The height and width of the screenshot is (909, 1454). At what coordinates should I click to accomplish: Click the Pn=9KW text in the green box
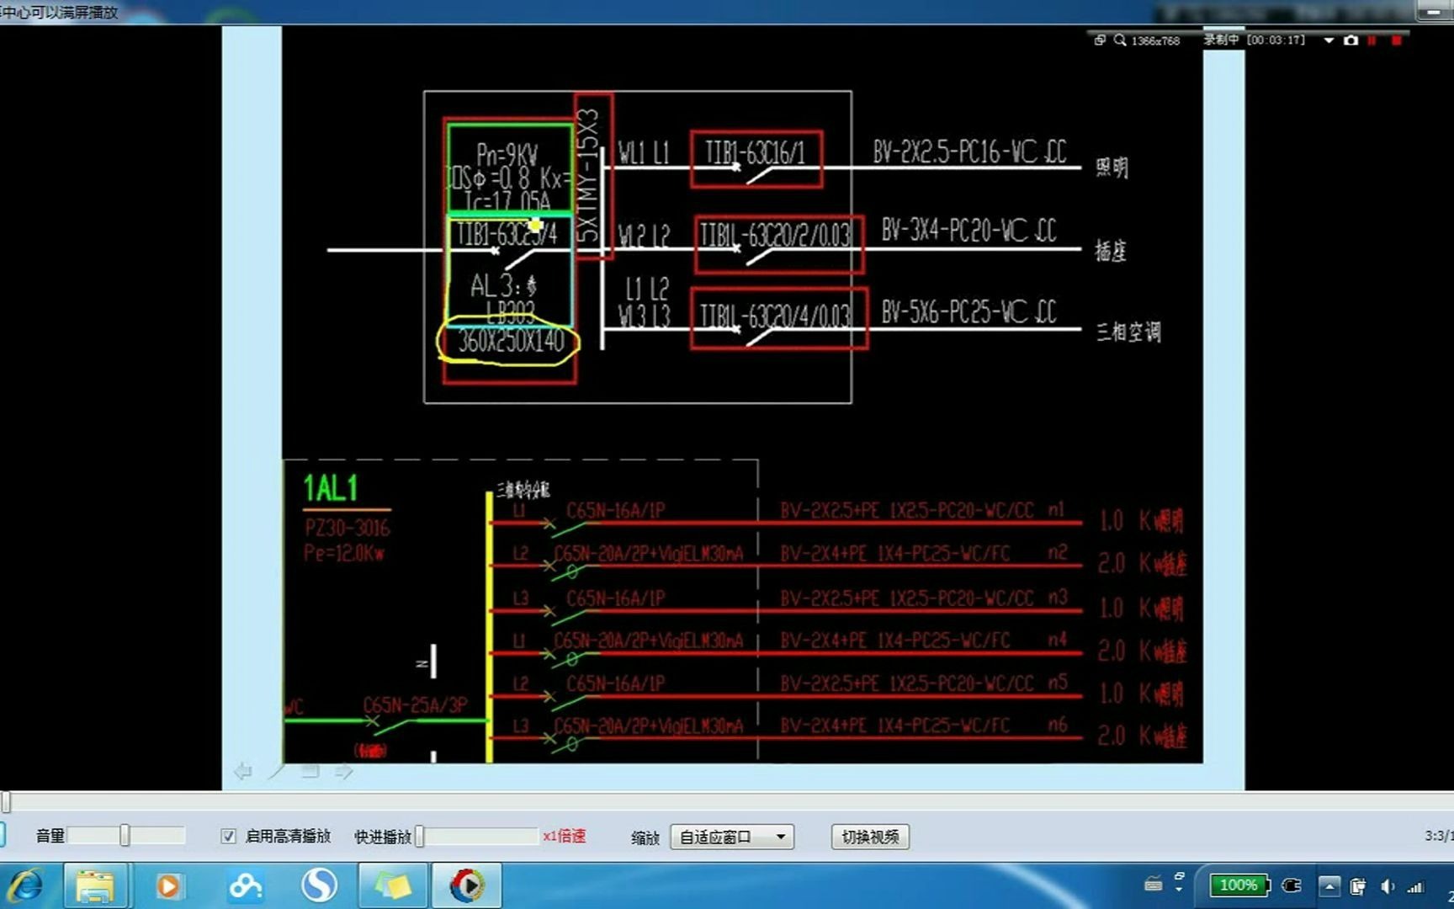coord(507,154)
